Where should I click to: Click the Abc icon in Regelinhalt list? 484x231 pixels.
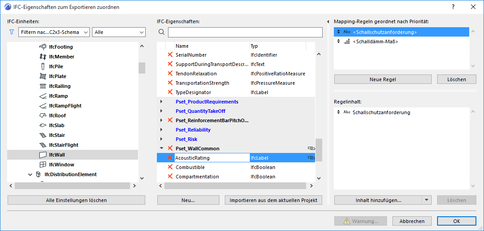(347, 112)
